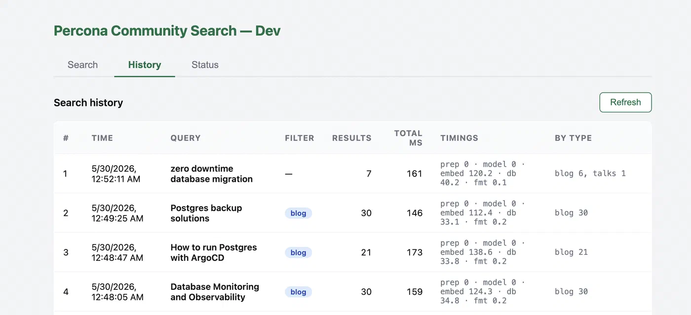
Task: Click the TOTAL MS column header
Action: click(x=408, y=138)
